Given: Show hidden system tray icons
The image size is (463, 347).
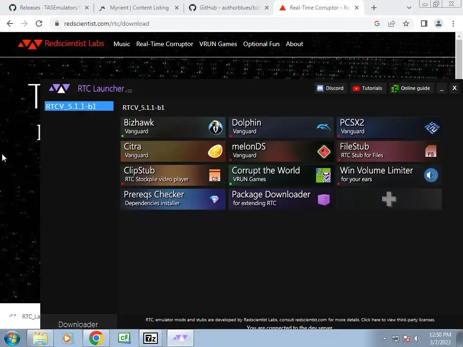Looking at the screenshot, I should coord(384,338).
